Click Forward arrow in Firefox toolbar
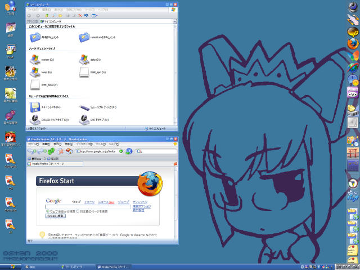The width and height of the screenshot is (360, 270). click(x=42, y=151)
